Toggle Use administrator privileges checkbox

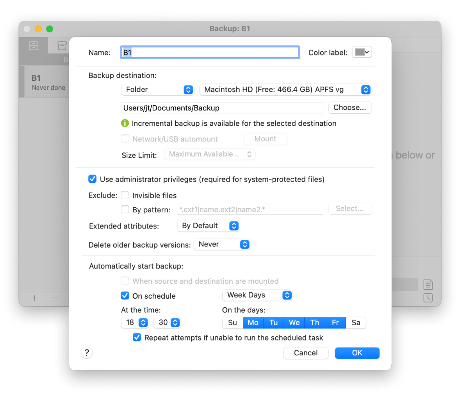tap(92, 179)
